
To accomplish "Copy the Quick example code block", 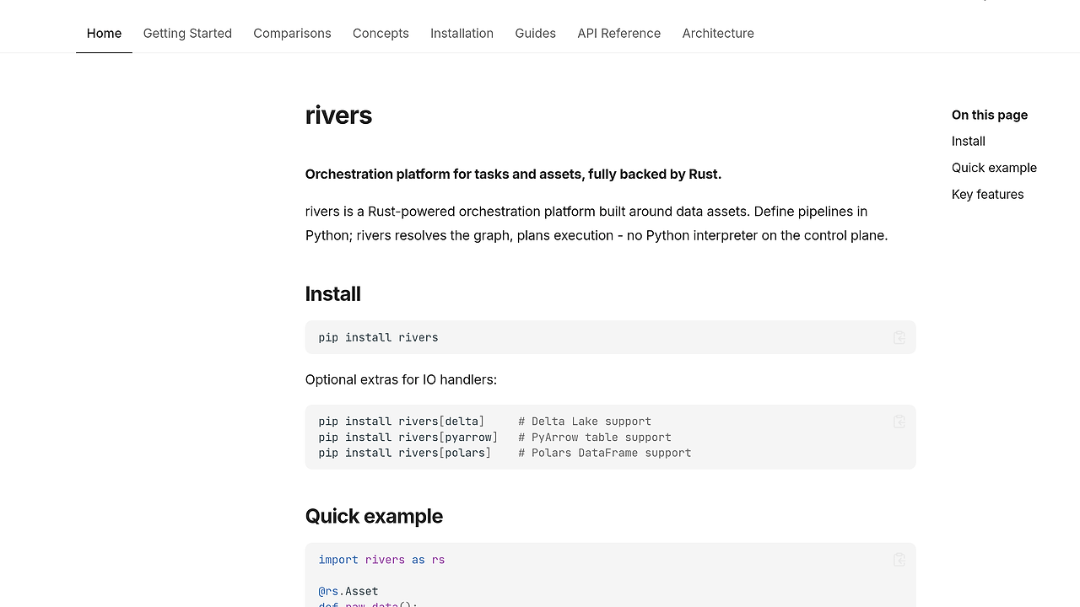I will (899, 560).
